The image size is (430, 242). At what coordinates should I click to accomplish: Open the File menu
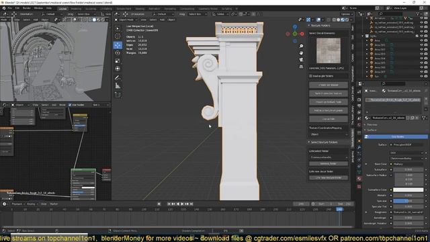(10, 8)
